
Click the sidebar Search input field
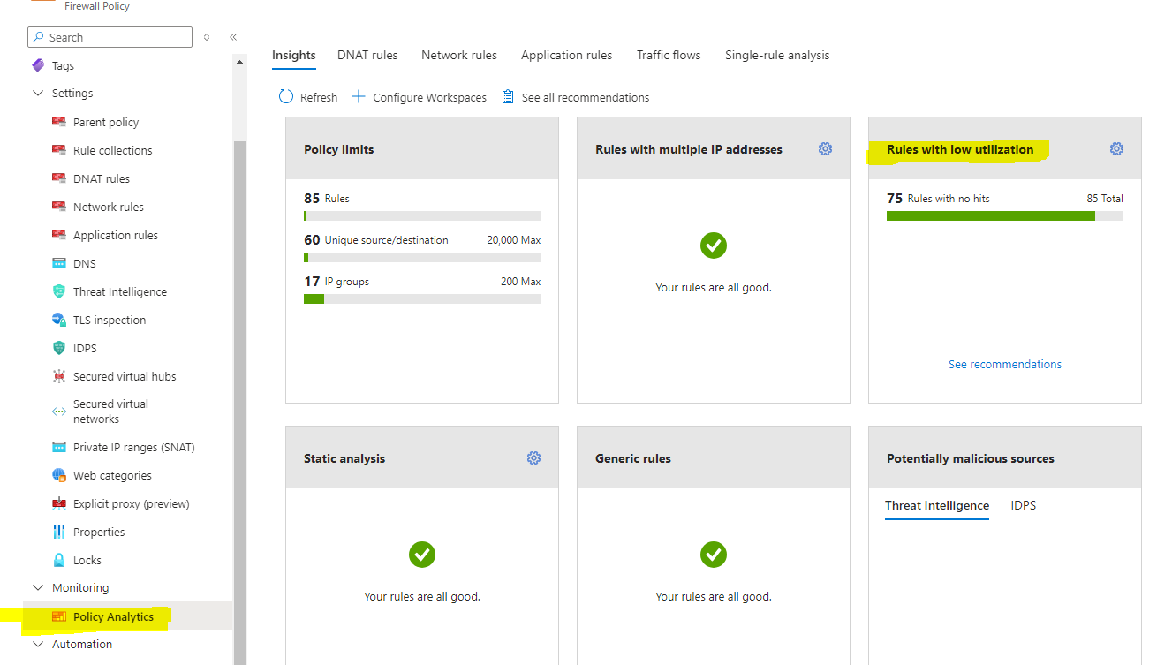point(110,37)
